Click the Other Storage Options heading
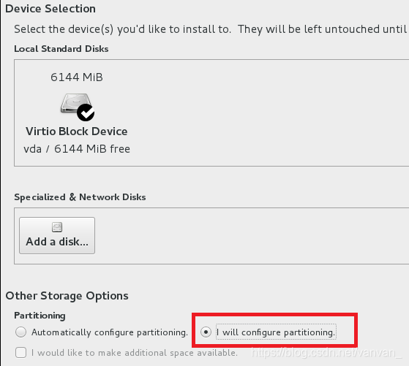Image resolution: width=409 pixels, height=366 pixels. pyautogui.click(x=67, y=296)
